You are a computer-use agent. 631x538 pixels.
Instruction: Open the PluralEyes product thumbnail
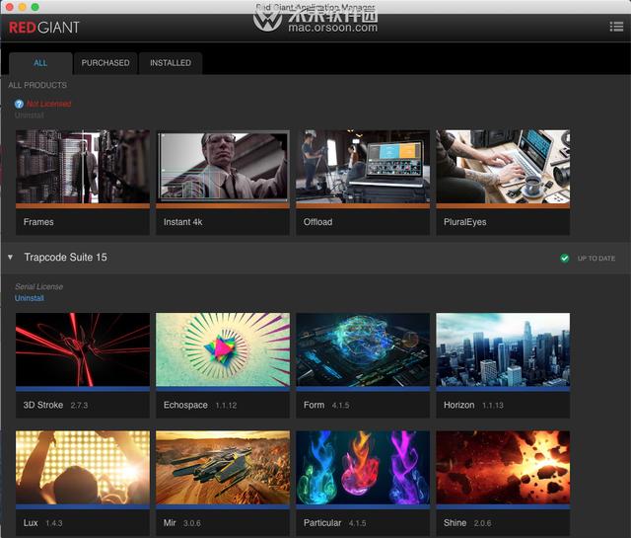coord(503,166)
